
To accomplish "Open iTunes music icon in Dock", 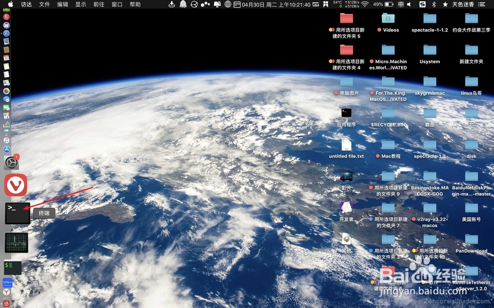I will point(6,140).
